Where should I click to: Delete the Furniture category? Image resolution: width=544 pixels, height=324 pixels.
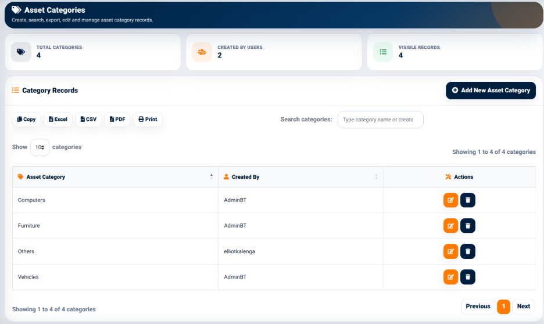click(468, 226)
